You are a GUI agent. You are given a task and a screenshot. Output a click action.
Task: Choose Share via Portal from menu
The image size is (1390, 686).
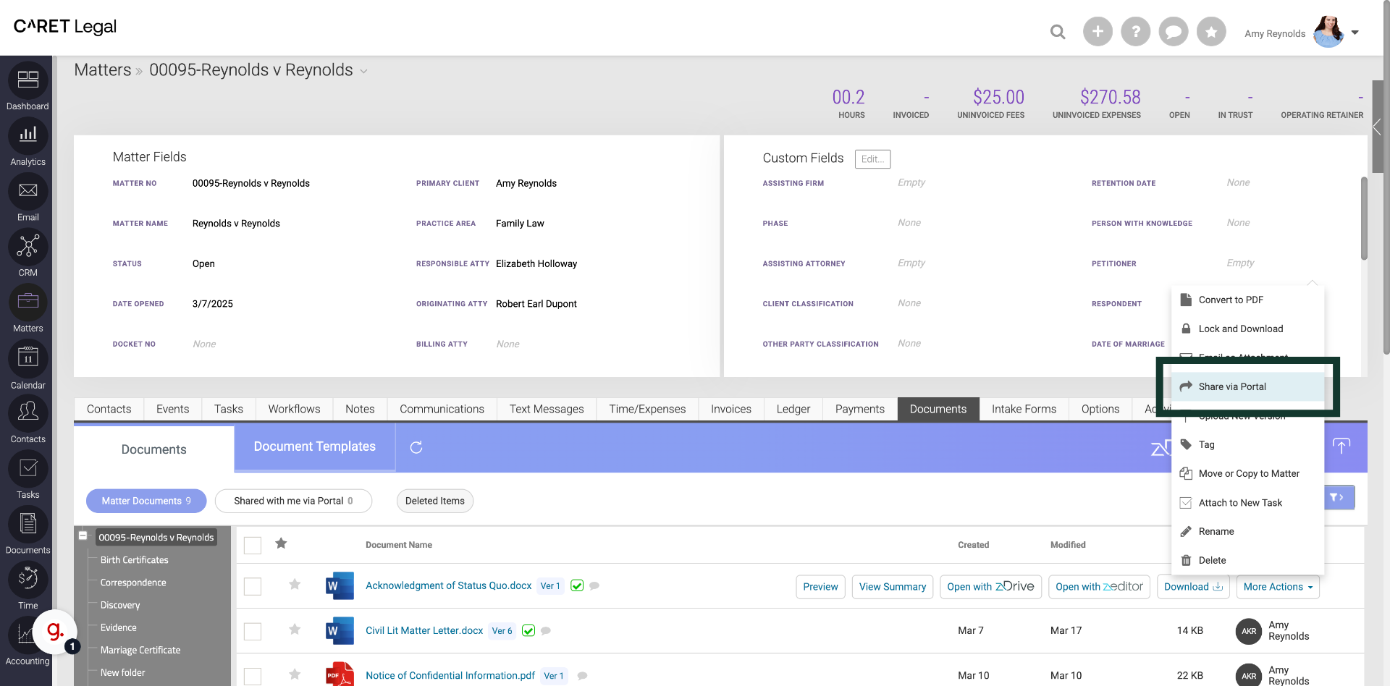tap(1248, 386)
